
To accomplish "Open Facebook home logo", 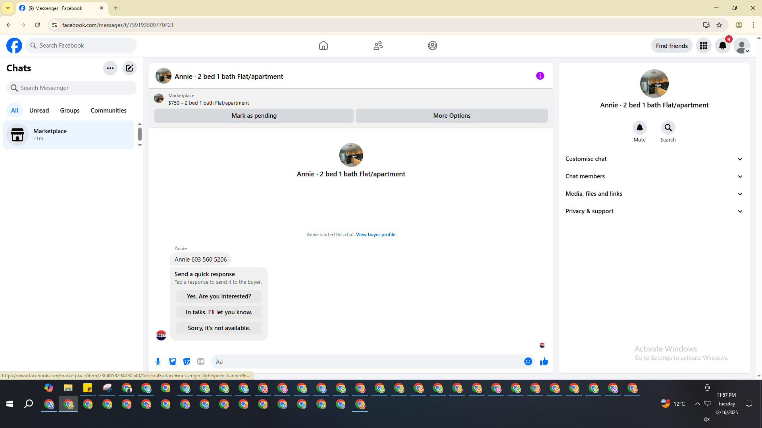I will tap(14, 46).
